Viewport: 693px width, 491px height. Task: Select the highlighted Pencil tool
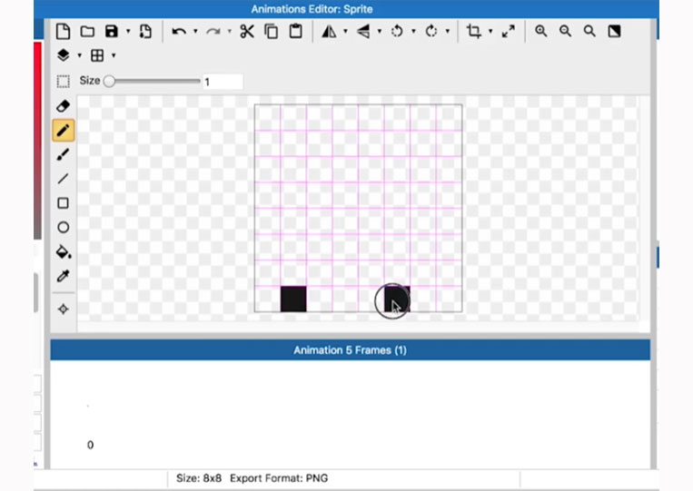pyautogui.click(x=64, y=131)
